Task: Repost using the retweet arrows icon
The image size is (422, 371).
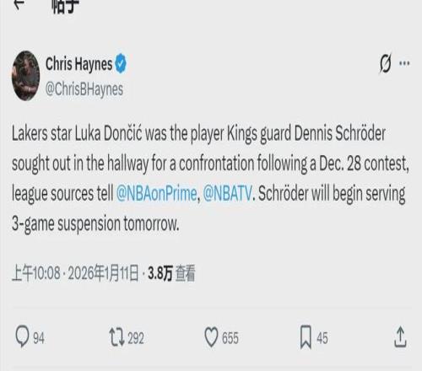Action: 117,337
